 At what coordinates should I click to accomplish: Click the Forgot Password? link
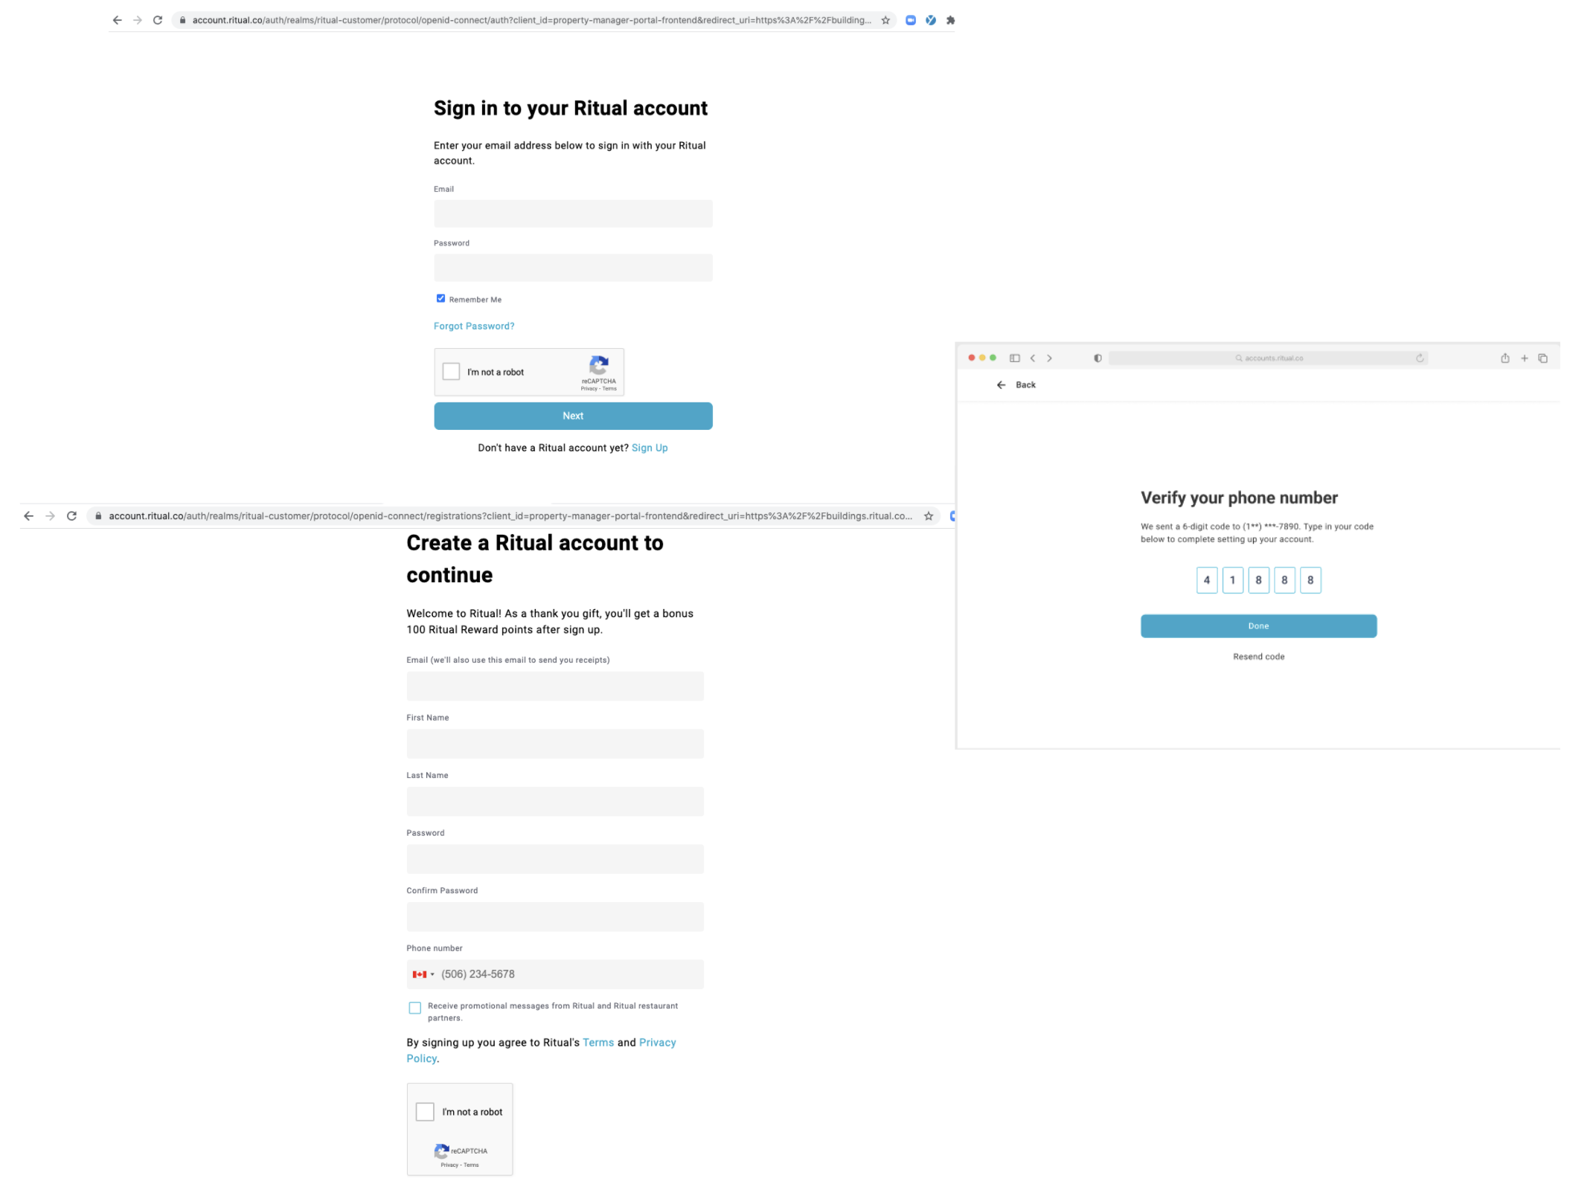pos(474,326)
